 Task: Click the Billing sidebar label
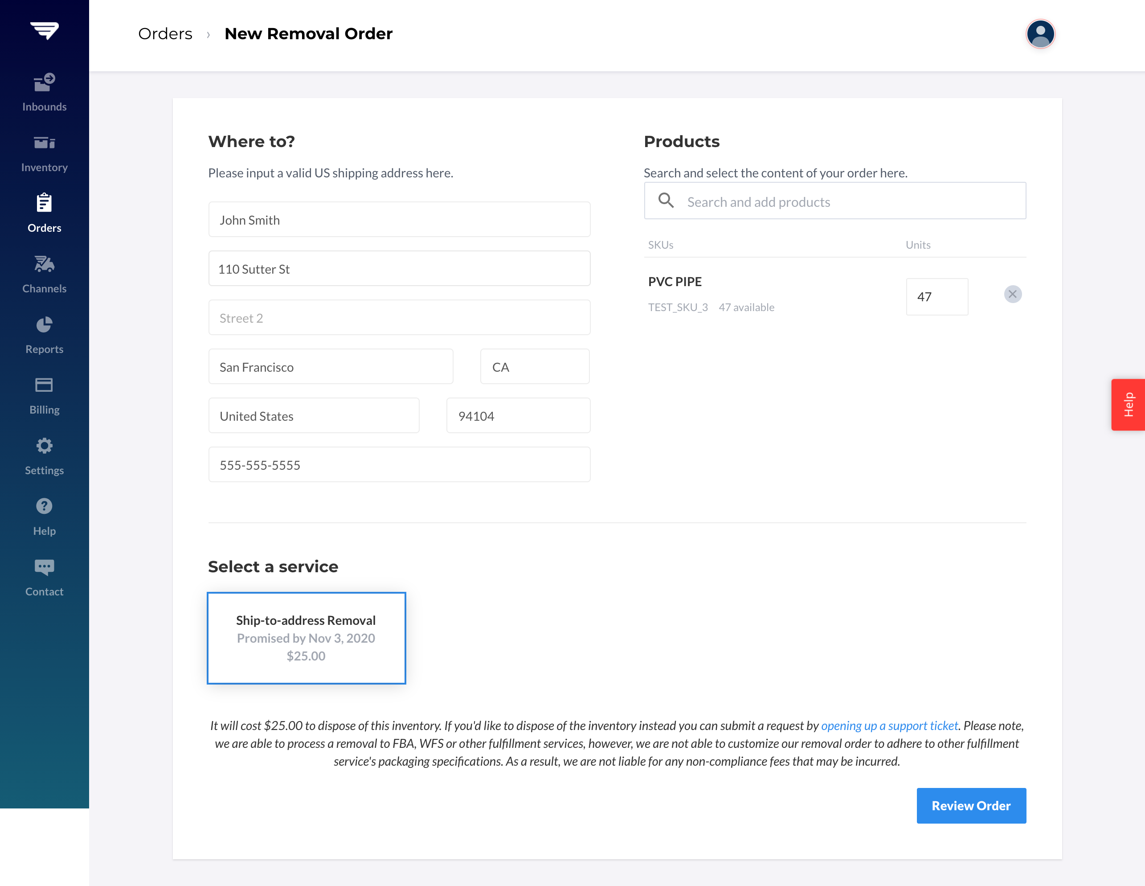44,410
